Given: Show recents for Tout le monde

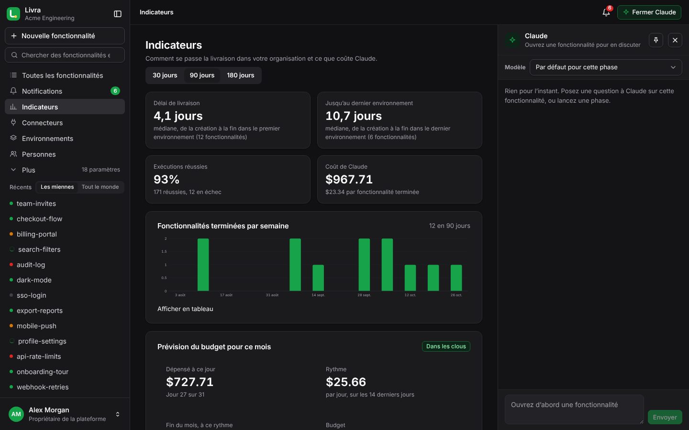Looking at the screenshot, I should pos(100,187).
